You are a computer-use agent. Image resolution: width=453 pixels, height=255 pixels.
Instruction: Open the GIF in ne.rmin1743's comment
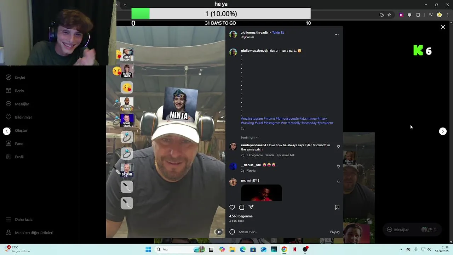point(262,193)
